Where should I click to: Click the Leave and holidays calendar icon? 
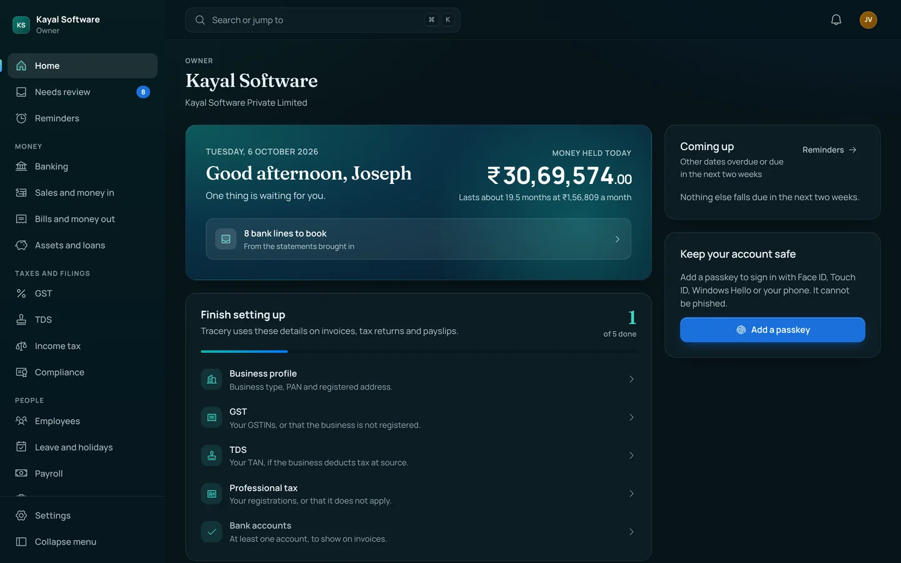pos(21,447)
